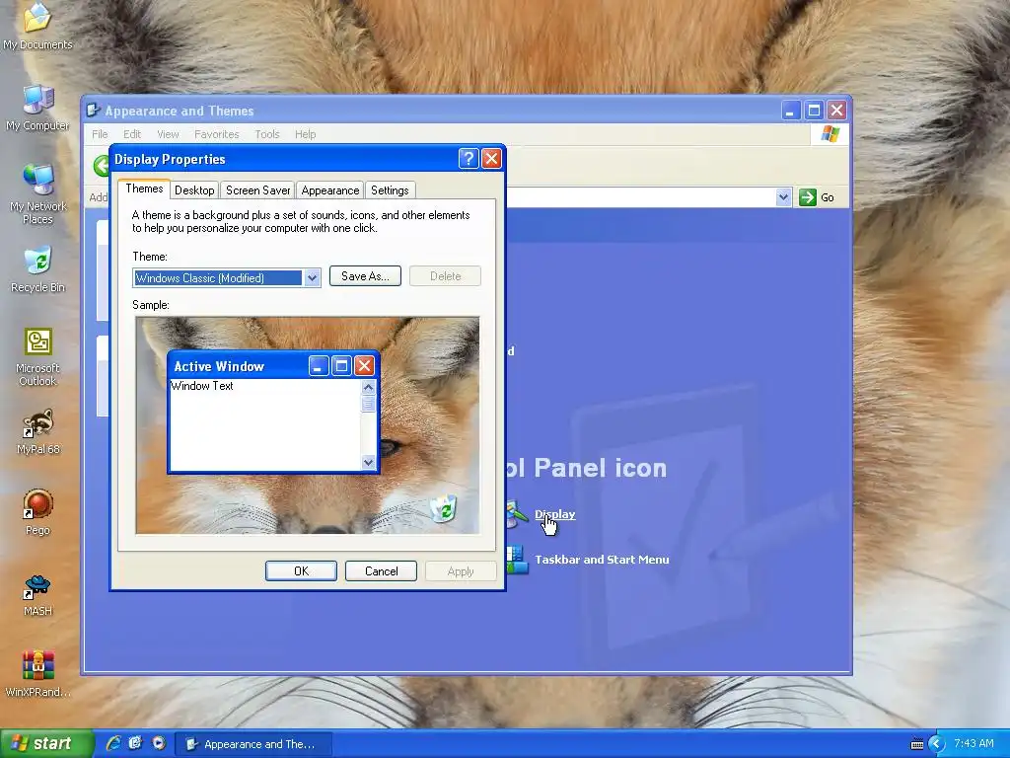Open the File menu
This screenshot has width=1010, height=758.
[x=100, y=134]
